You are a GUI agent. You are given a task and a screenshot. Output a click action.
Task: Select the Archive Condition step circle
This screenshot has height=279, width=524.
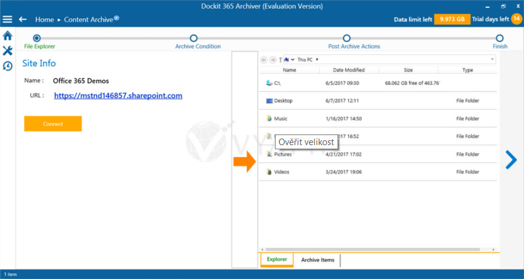(x=194, y=38)
